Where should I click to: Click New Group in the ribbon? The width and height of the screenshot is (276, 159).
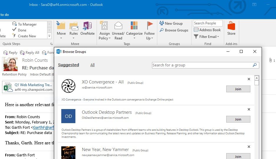tap(171, 24)
